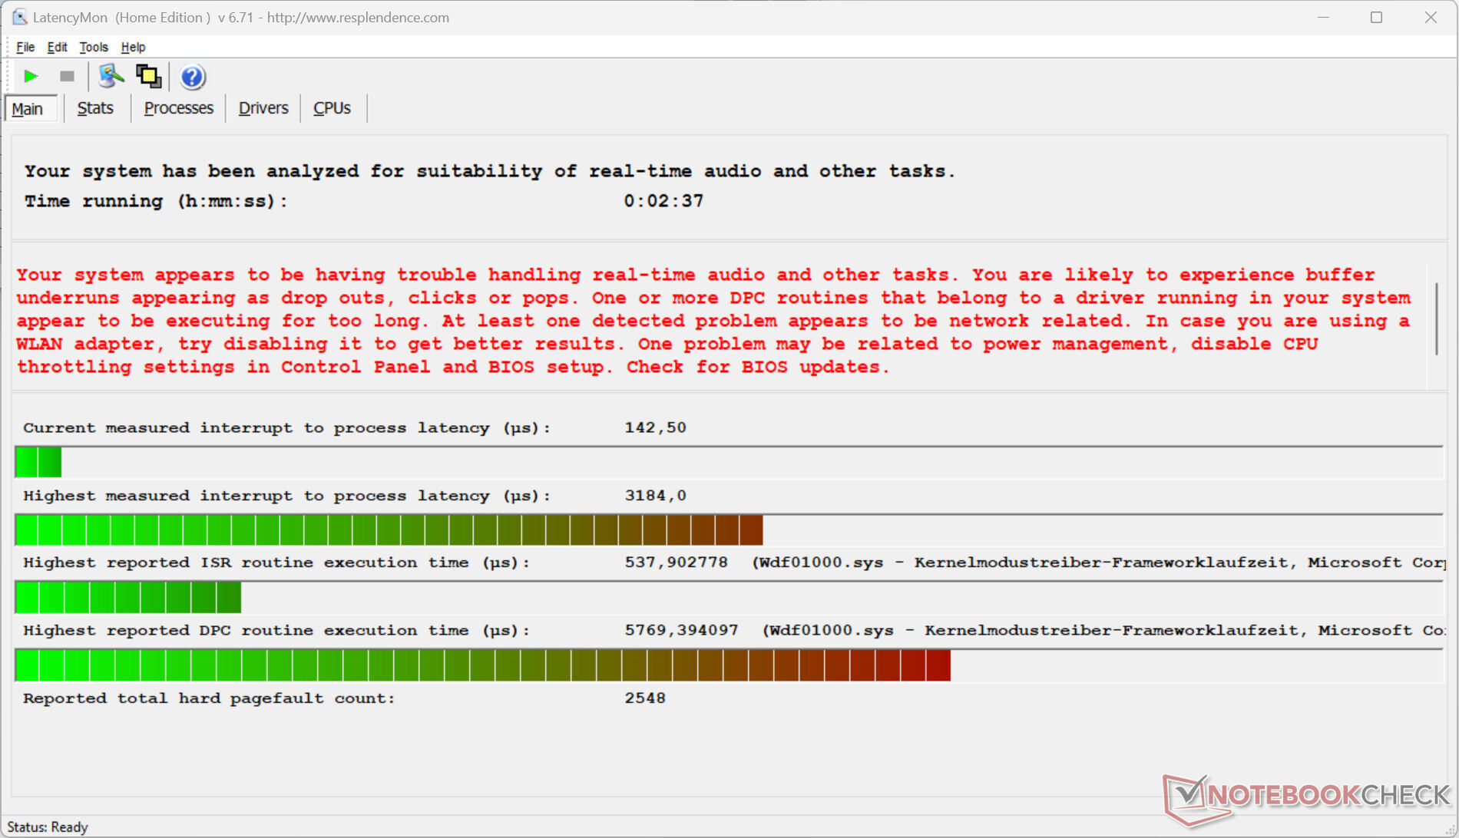The image size is (1459, 838).
Task: Click the 'Your system has been analyzed' heading
Action: point(490,171)
